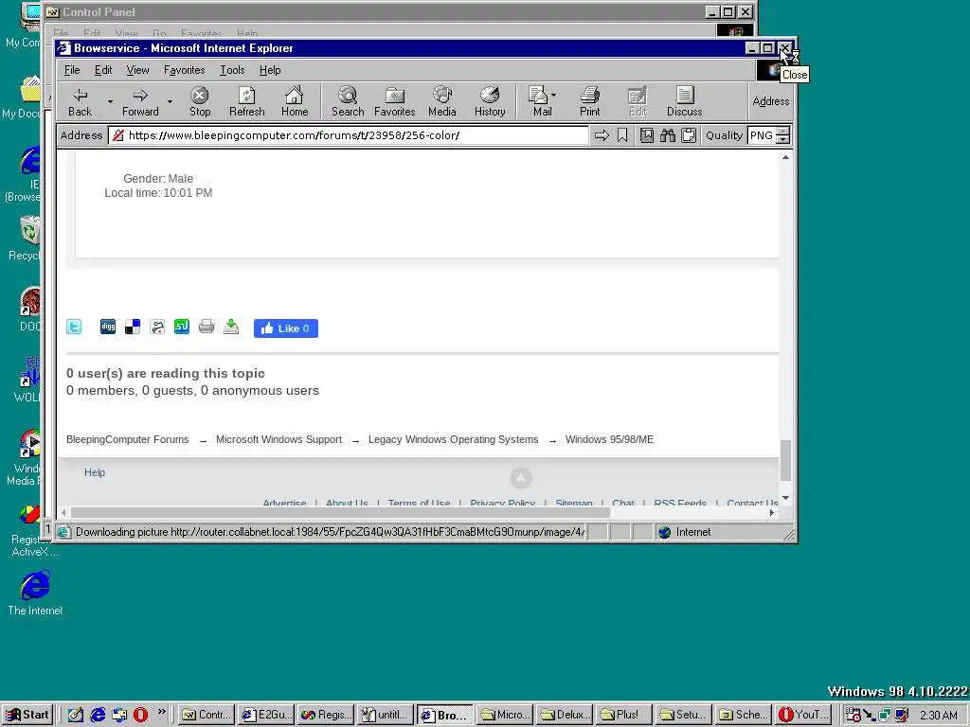The width and height of the screenshot is (970, 727).
Task: Open the Help menu in Internet Explorer
Action: [270, 70]
